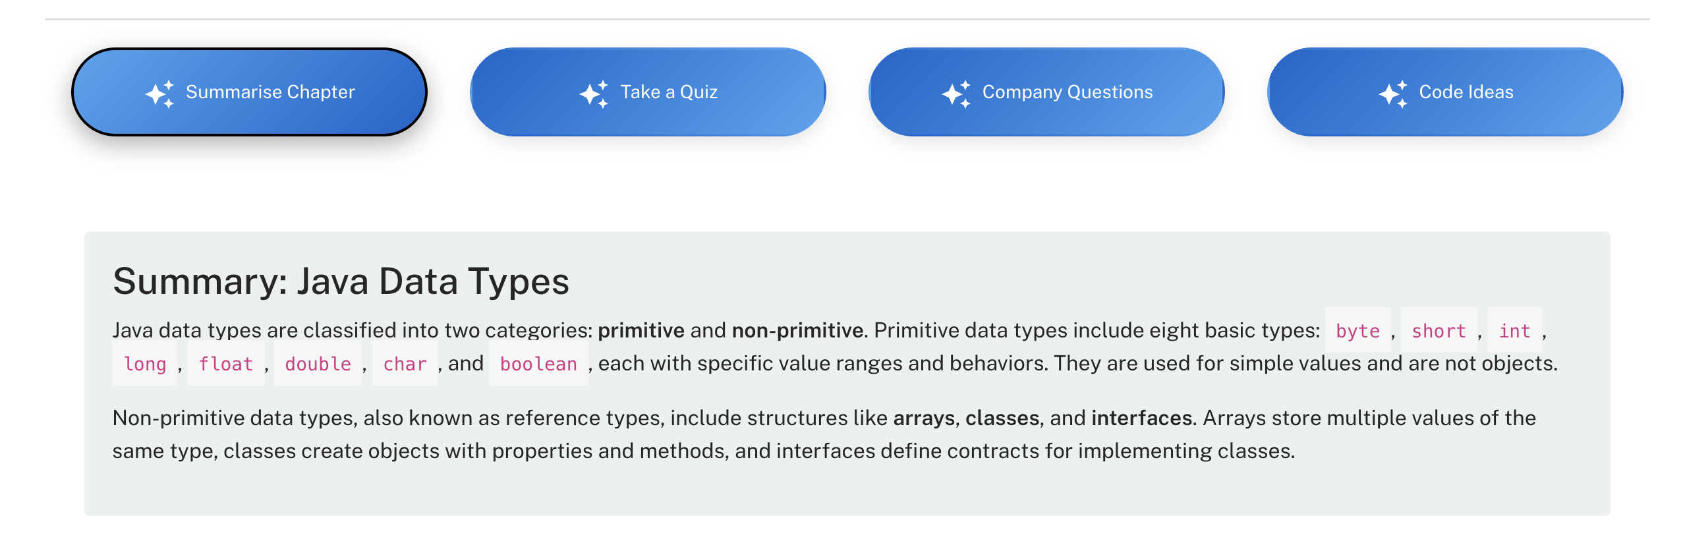Click the 'long' code tag
1683x551 pixels.
tap(145, 364)
